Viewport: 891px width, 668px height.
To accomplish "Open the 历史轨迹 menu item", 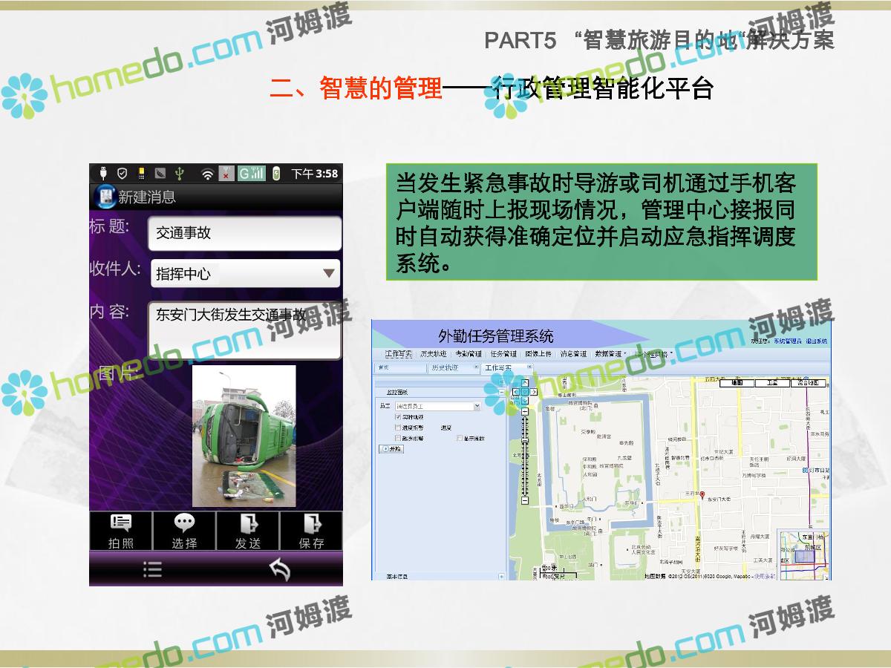I will pos(434,354).
